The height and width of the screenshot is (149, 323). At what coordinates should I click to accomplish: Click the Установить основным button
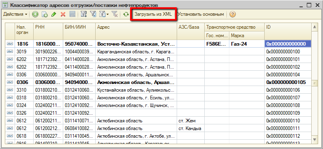(x=201, y=15)
